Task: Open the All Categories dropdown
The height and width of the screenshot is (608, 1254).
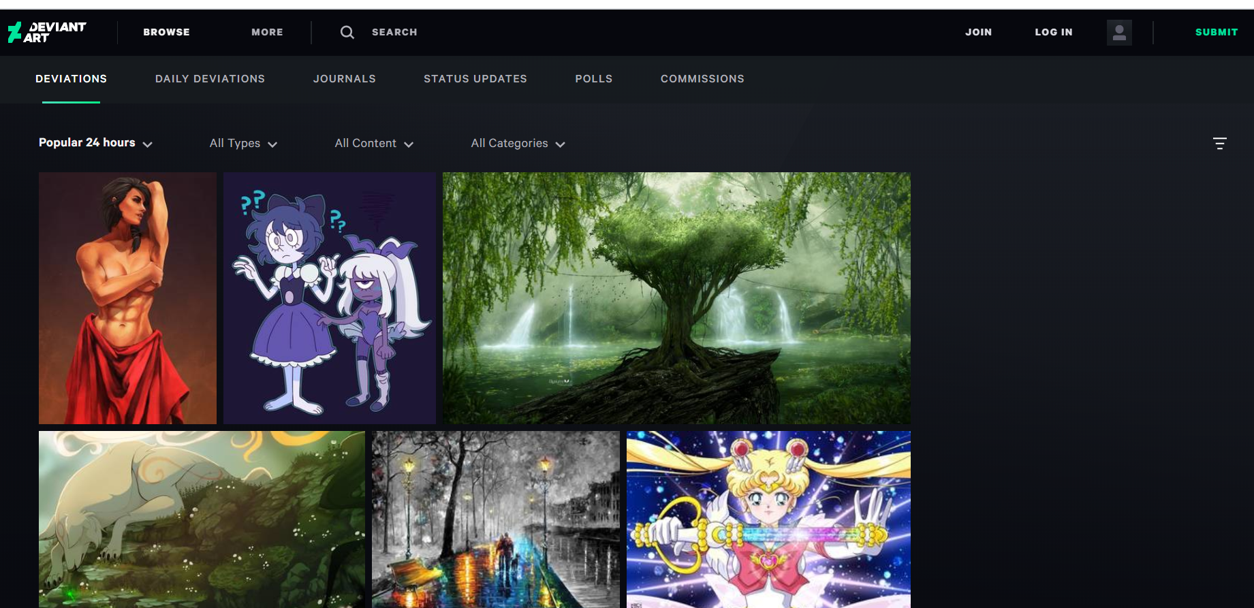Action: point(518,144)
